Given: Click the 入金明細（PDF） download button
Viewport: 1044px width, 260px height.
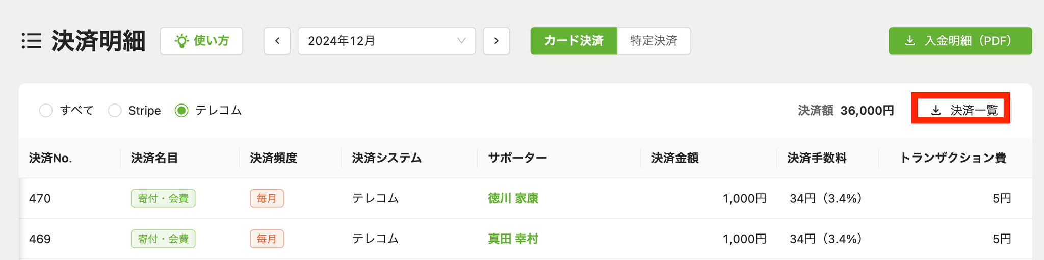Looking at the screenshot, I should [960, 41].
